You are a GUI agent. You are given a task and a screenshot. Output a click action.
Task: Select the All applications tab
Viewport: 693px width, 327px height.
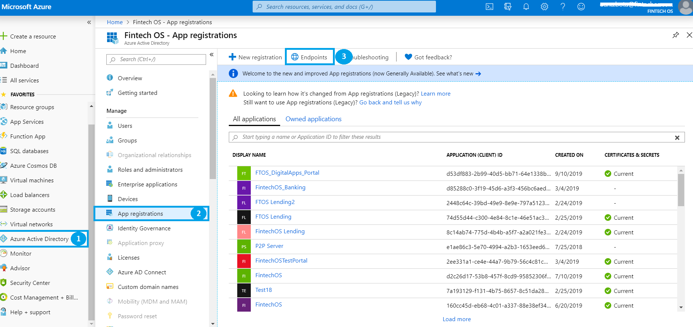coord(254,119)
